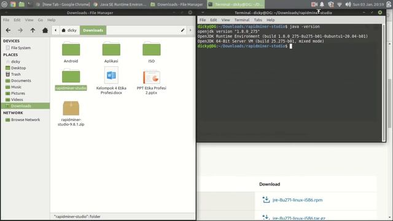The image size is (393, 221).
Task: Open Browse Network in sidebar
Action: coord(25,120)
